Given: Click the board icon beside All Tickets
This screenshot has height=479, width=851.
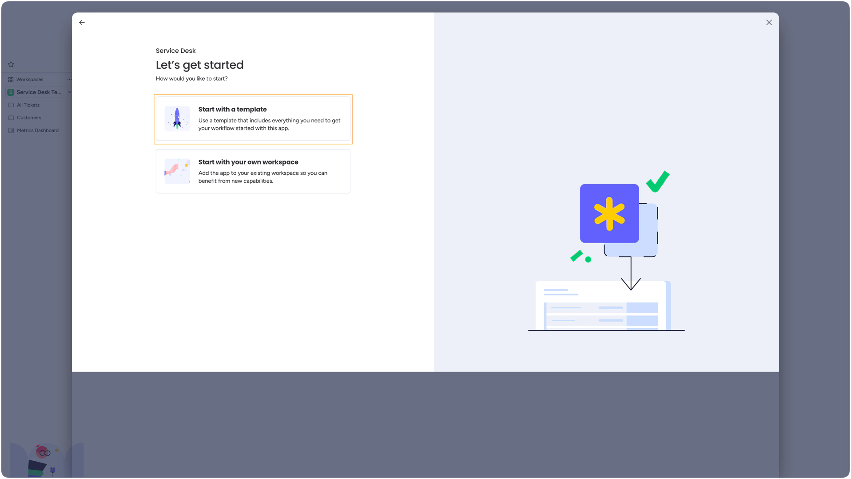Looking at the screenshot, I should 11,105.
